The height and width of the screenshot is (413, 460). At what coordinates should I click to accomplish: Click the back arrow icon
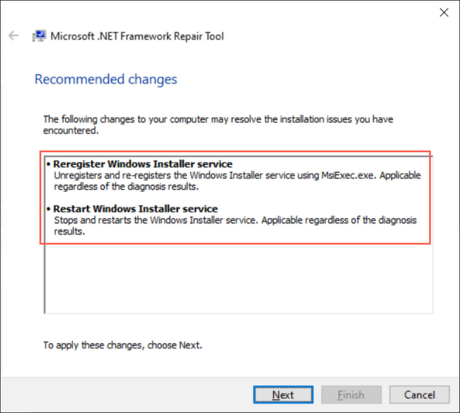pyautogui.click(x=13, y=36)
